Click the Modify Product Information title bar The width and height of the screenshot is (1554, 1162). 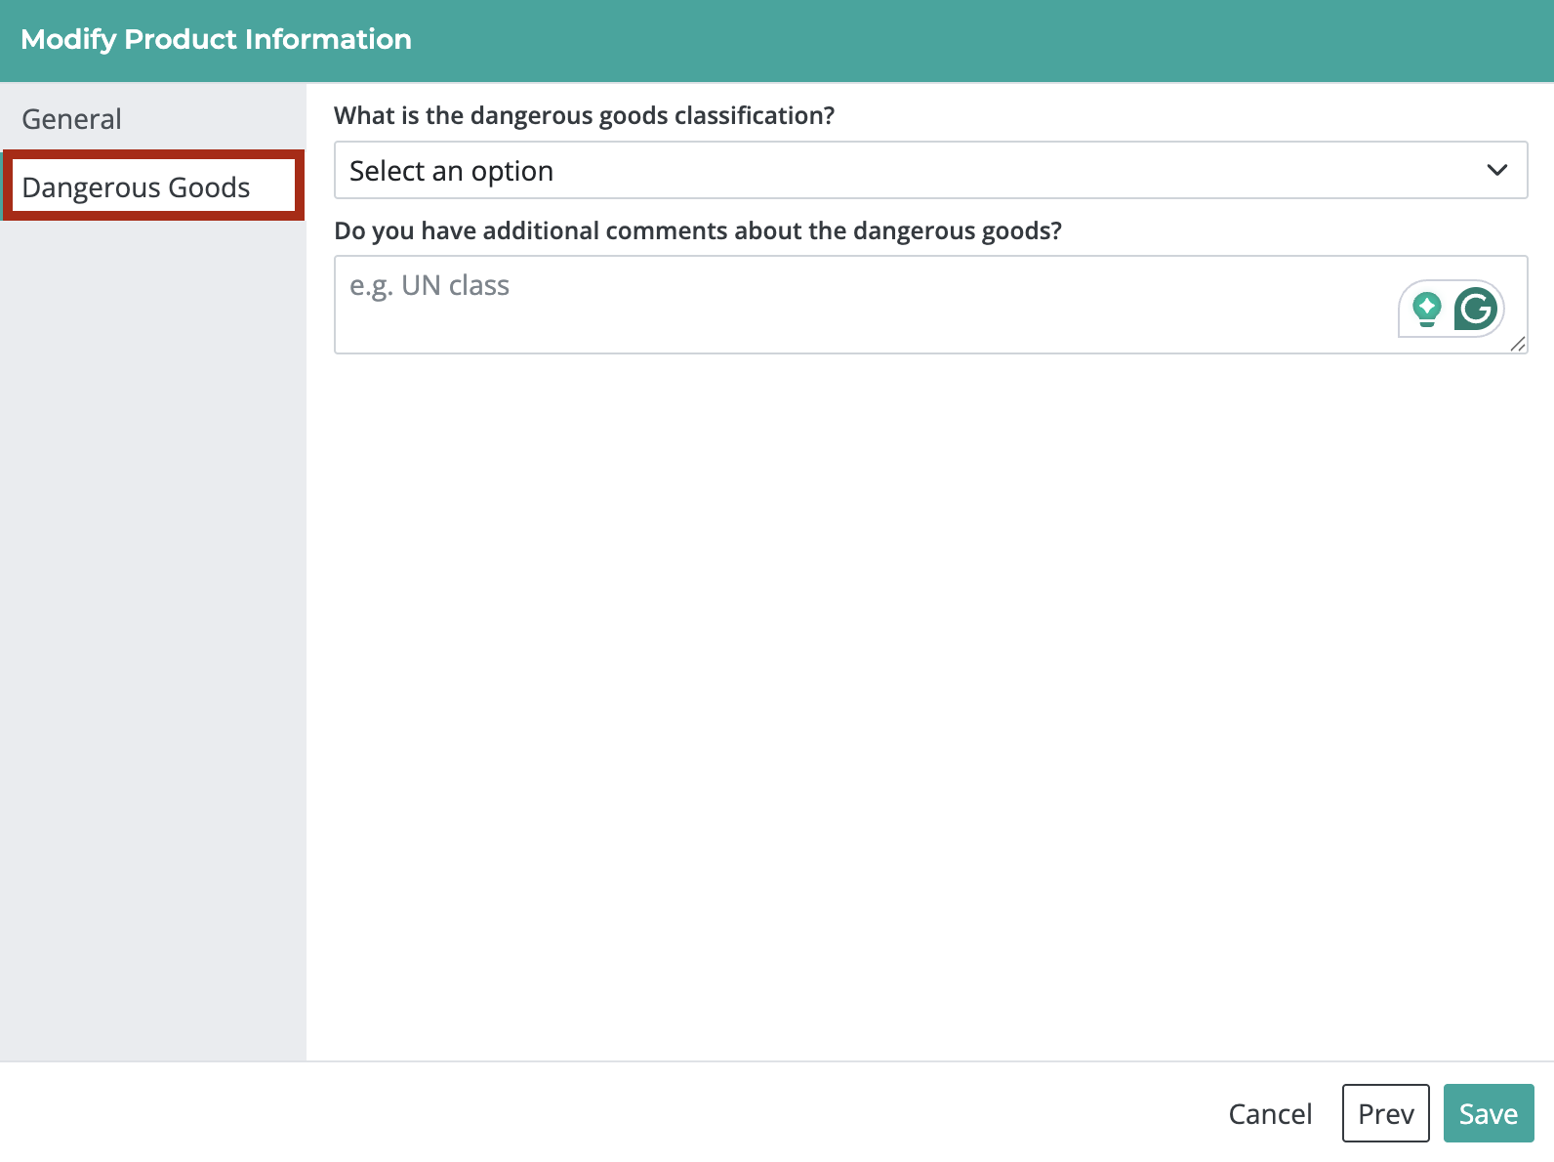pyautogui.click(x=217, y=39)
